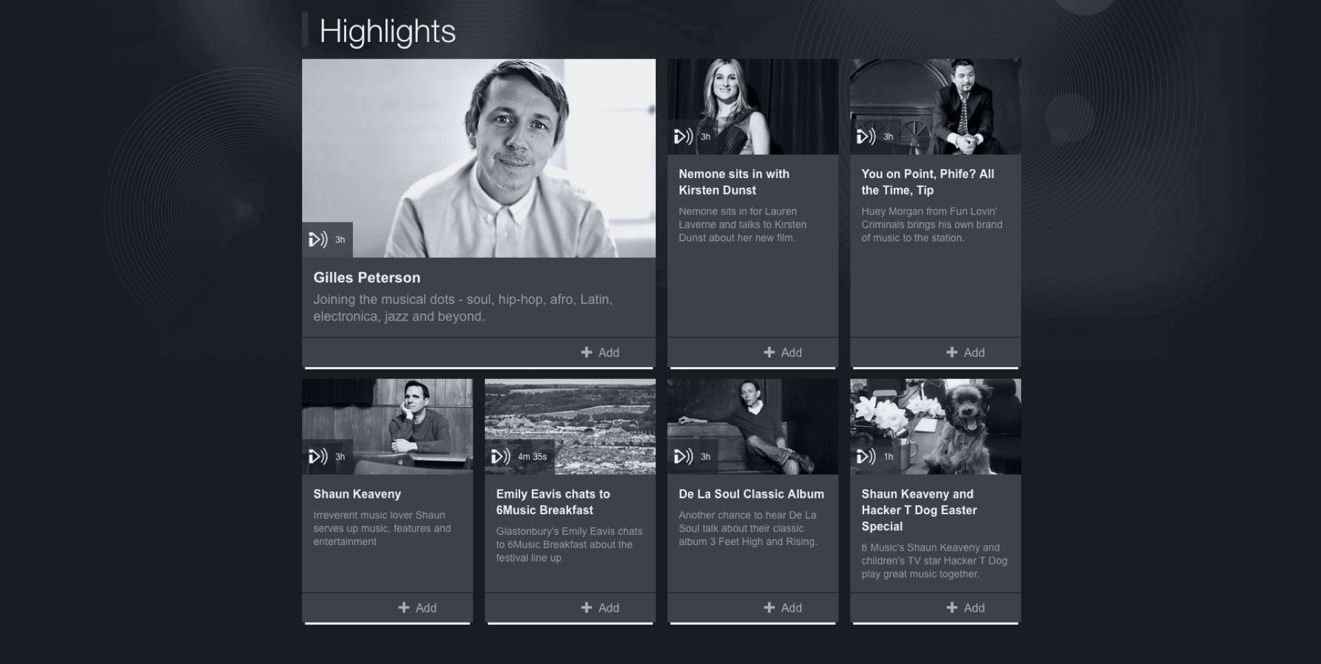Open You on Point, Phife? title link
Screen dimensions: 1321x664
click(x=927, y=182)
